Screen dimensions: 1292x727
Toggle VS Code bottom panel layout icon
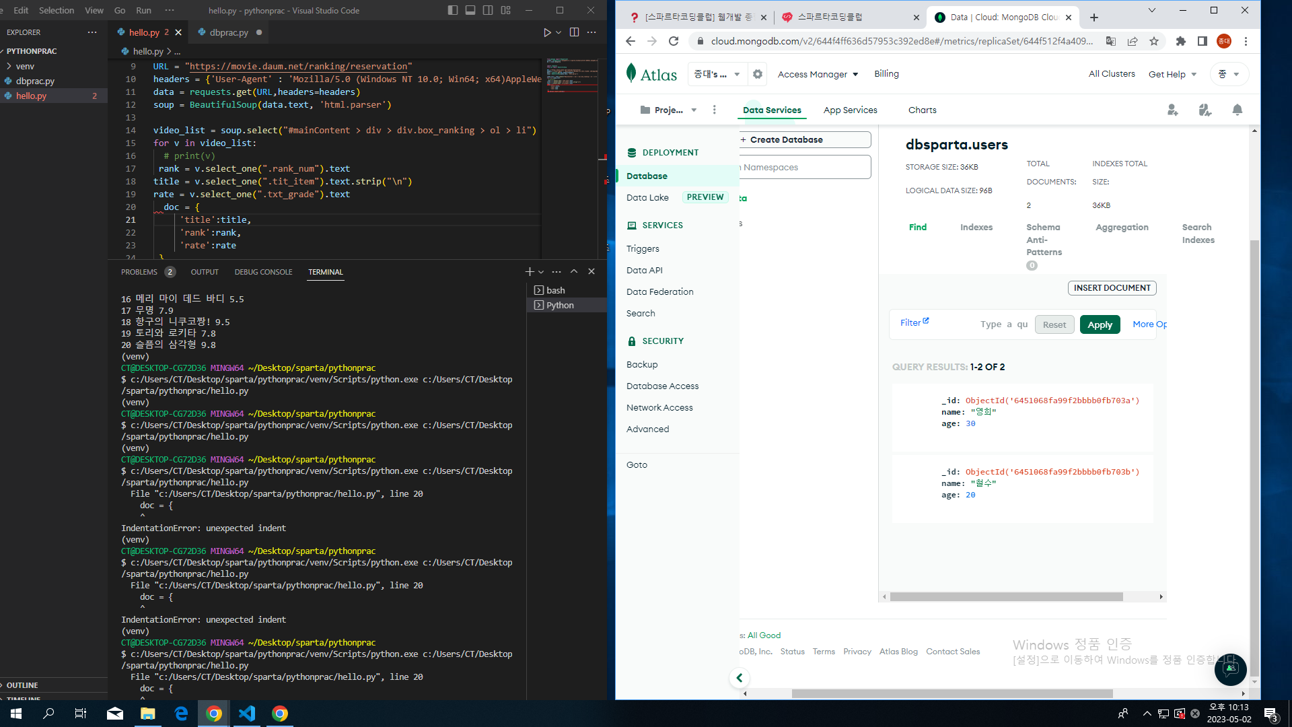point(470,10)
